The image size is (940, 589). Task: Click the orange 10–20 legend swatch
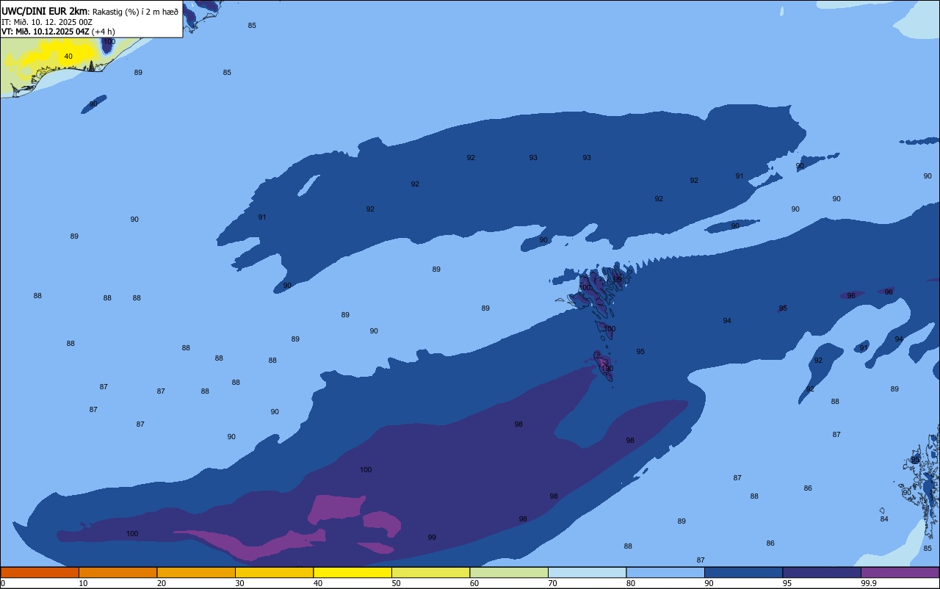click(x=117, y=572)
